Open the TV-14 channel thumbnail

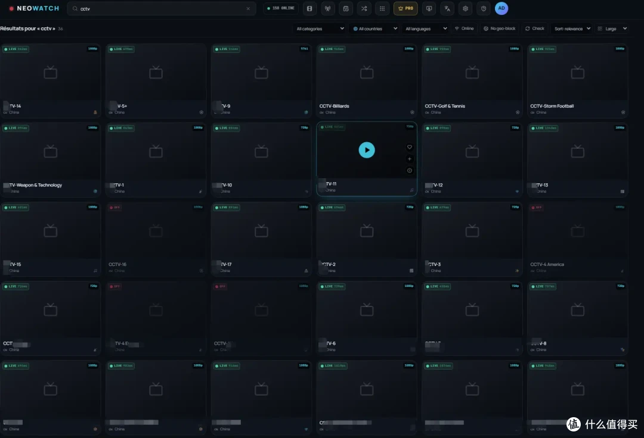[51, 72]
